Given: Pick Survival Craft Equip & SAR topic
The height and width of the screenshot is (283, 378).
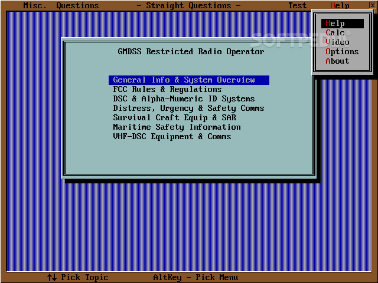Looking at the screenshot, I should [x=175, y=118].
